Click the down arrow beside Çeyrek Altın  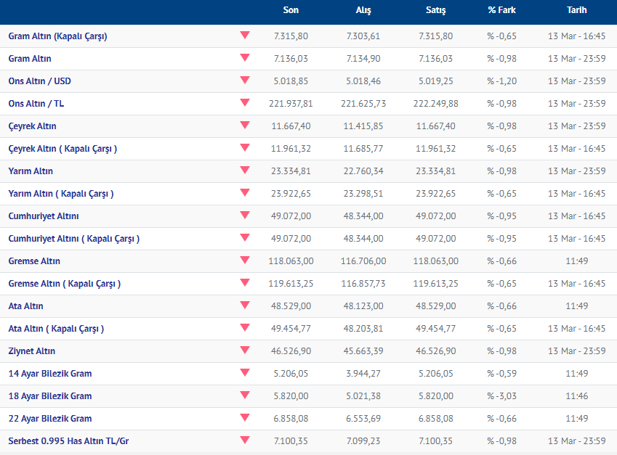tap(244, 125)
